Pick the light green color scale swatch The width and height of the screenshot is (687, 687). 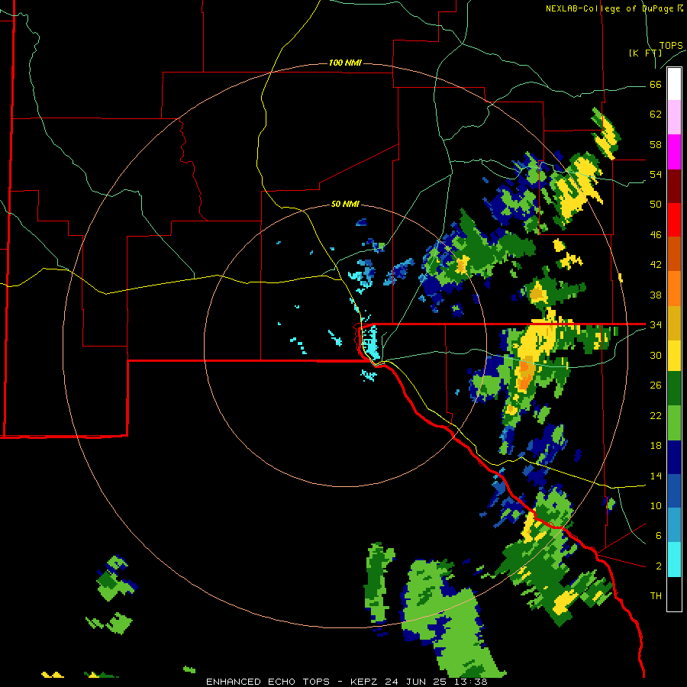point(674,423)
